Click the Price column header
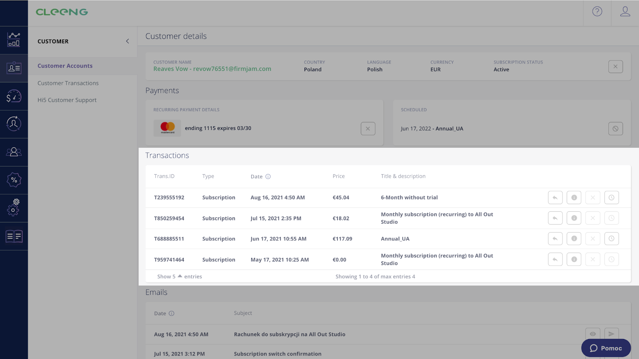Image resolution: width=639 pixels, height=359 pixels. coord(339,176)
